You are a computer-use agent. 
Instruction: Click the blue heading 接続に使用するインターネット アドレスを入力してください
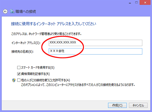pos(54,24)
